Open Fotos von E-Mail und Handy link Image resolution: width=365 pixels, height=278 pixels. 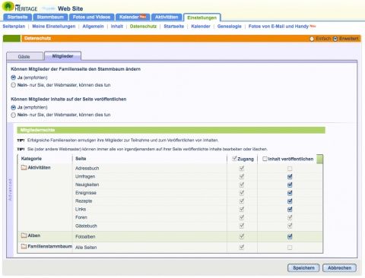[278, 27]
